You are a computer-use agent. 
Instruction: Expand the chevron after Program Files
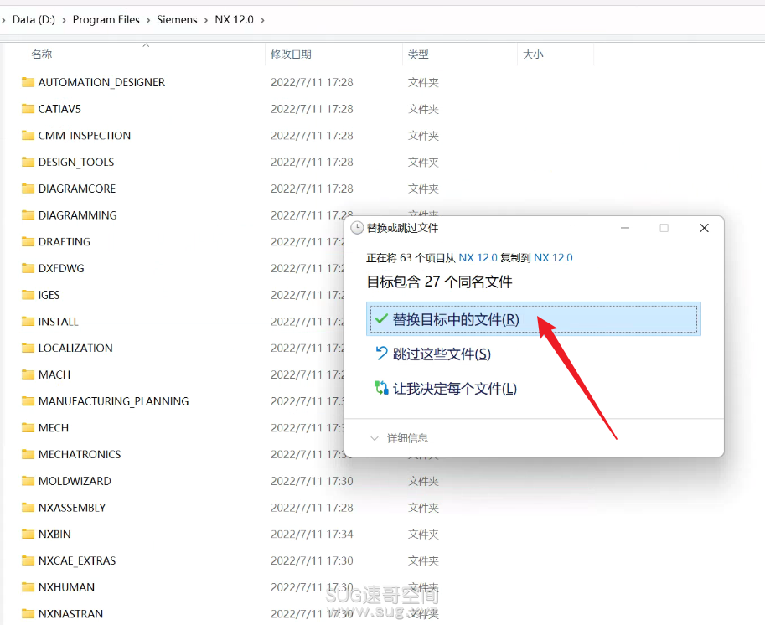coord(148,20)
